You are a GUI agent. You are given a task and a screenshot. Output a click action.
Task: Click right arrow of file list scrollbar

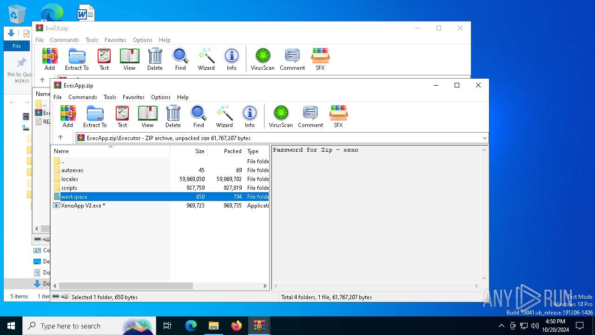point(265,286)
